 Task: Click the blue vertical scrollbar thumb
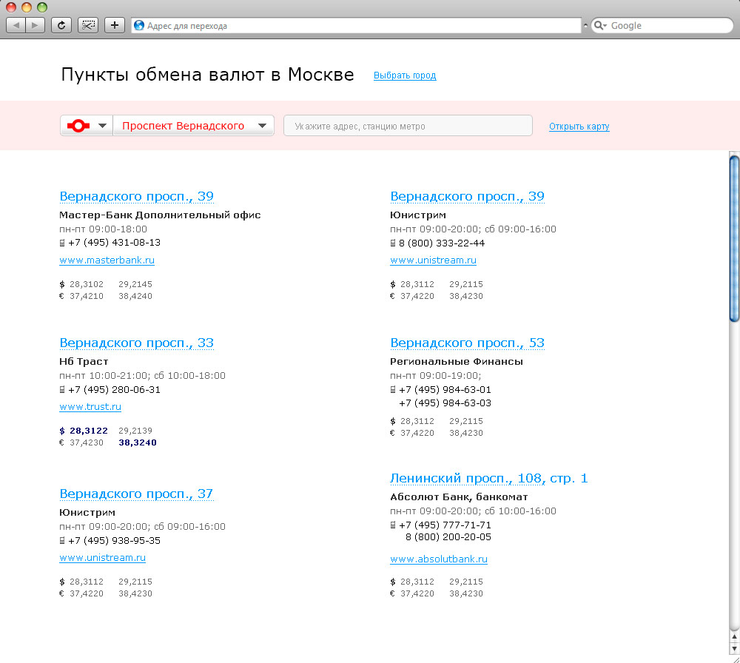click(x=734, y=237)
